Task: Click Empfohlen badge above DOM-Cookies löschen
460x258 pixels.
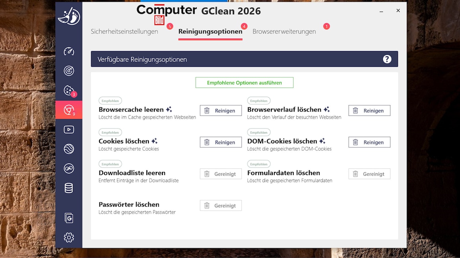Action: point(259,132)
